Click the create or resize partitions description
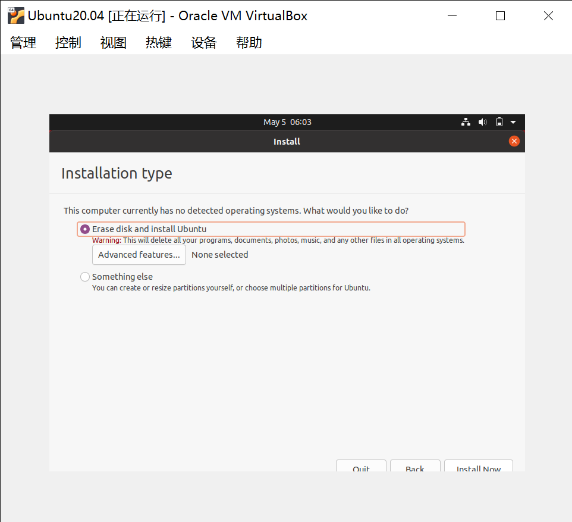 (231, 288)
